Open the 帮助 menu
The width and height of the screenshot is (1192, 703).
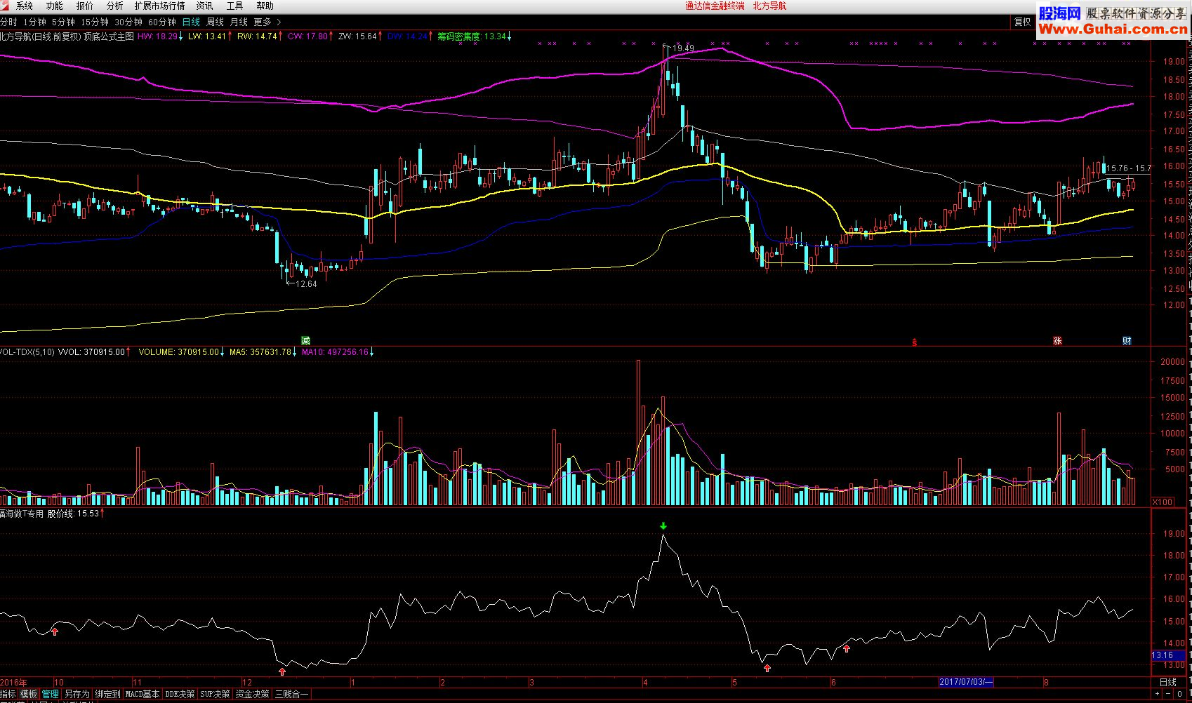pos(265,6)
